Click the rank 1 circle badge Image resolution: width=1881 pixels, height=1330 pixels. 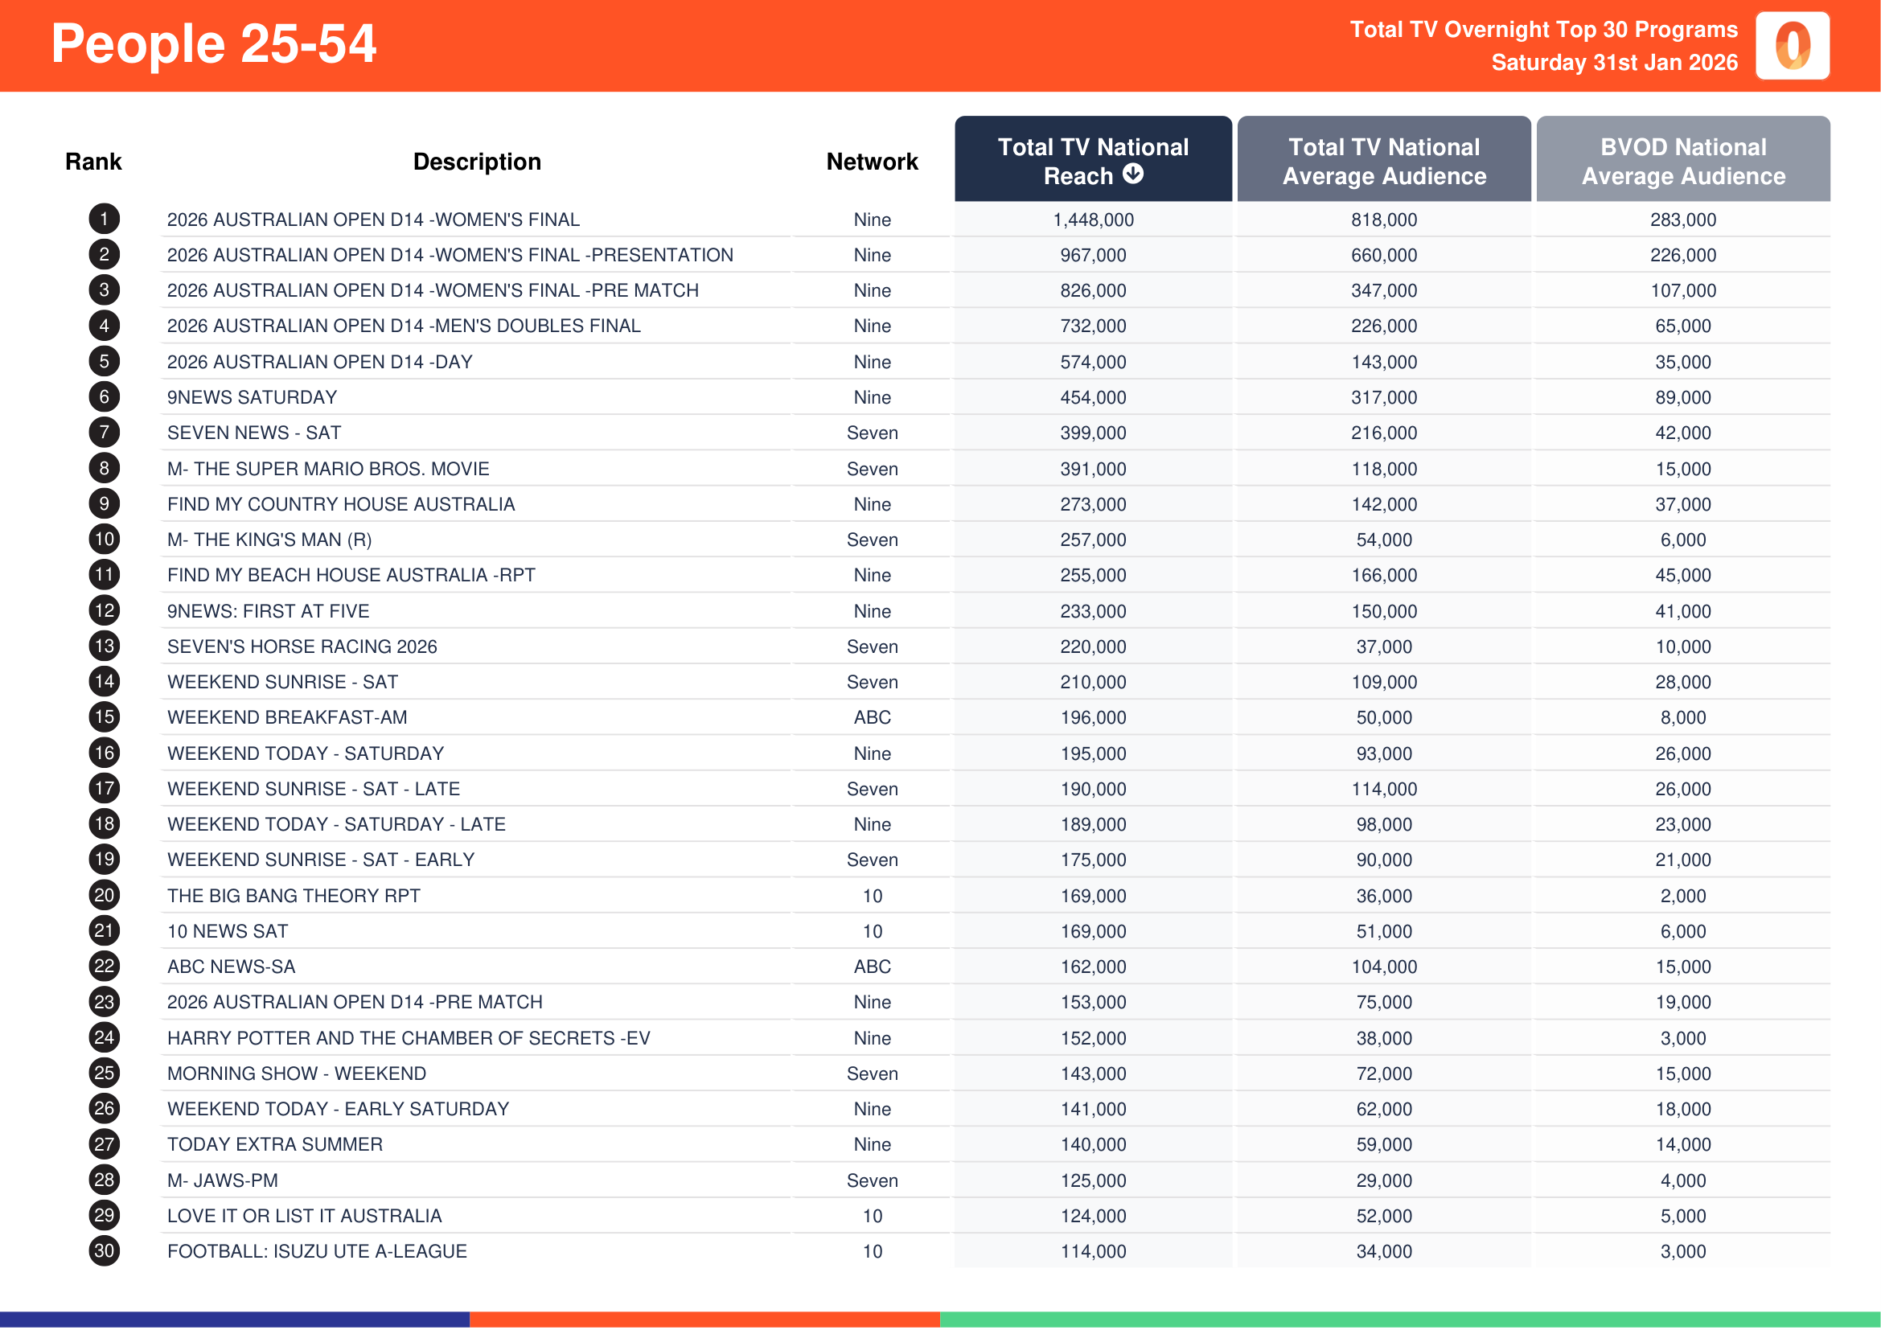pos(104,219)
